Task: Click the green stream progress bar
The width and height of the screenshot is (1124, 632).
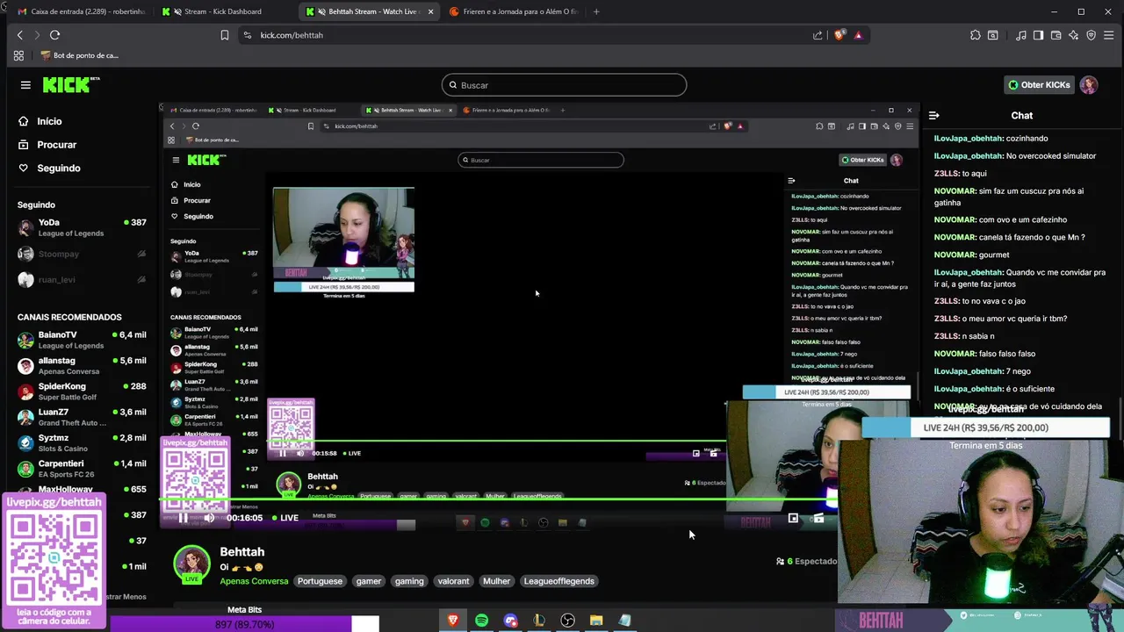Action: [x=498, y=500]
